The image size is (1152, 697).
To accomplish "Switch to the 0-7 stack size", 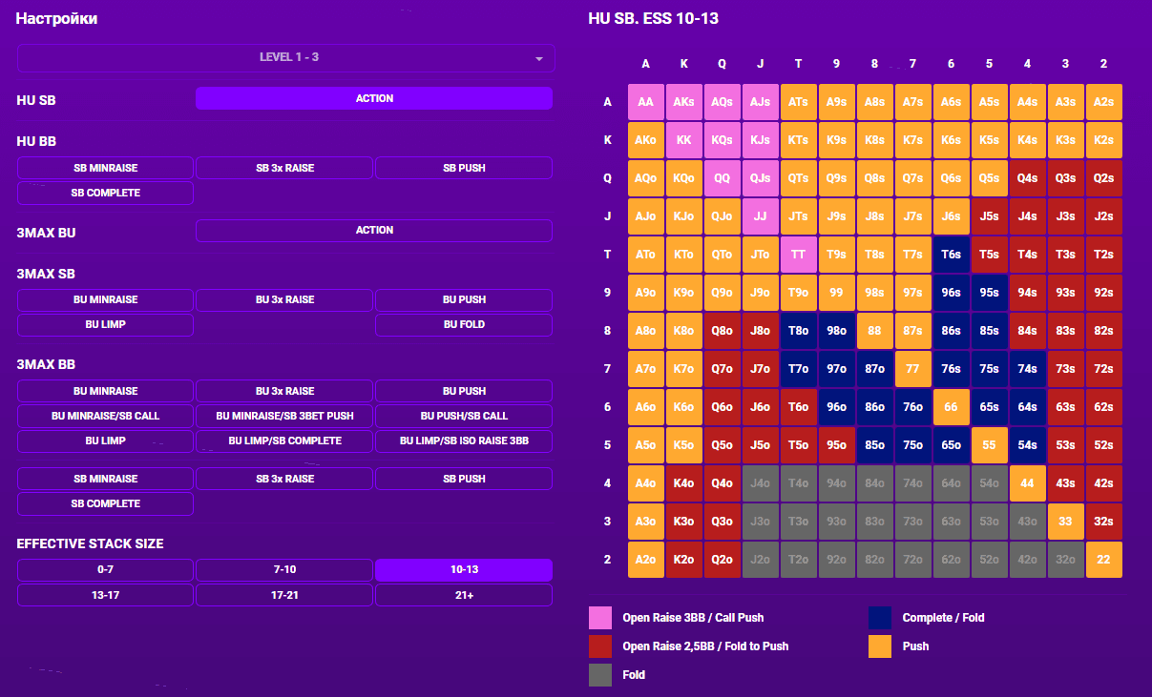I will (105, 570).
